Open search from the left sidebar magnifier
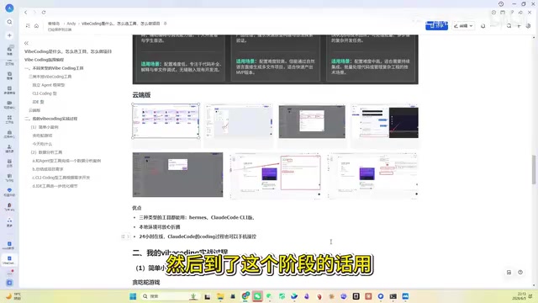 click(9, 22)
